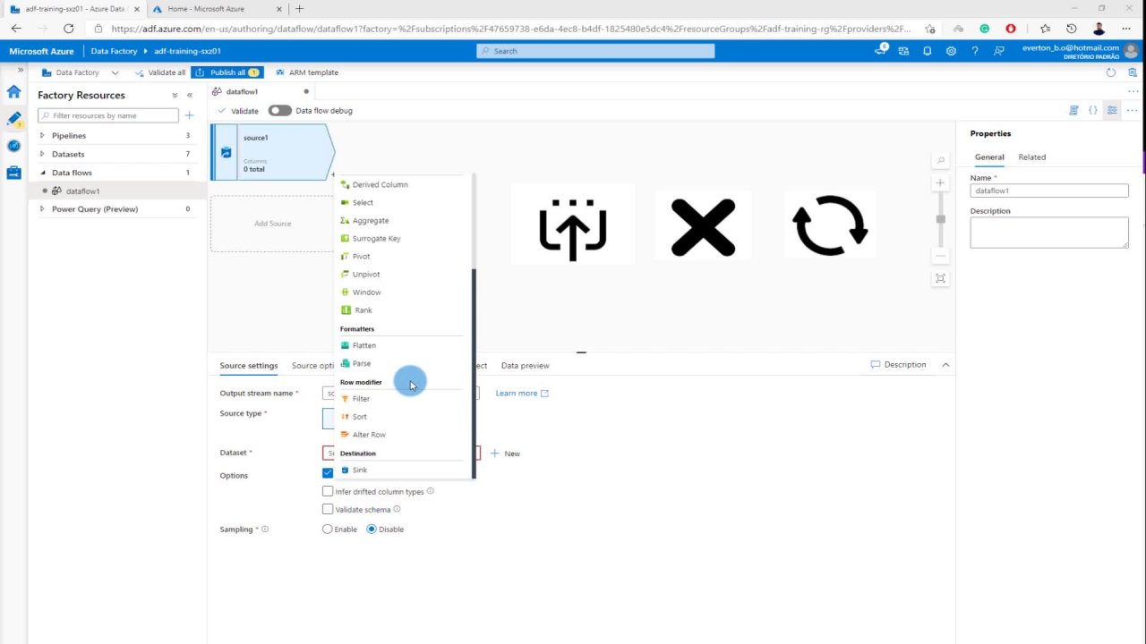
Task: Select the Enable sampling radio button
Action: 328,529
